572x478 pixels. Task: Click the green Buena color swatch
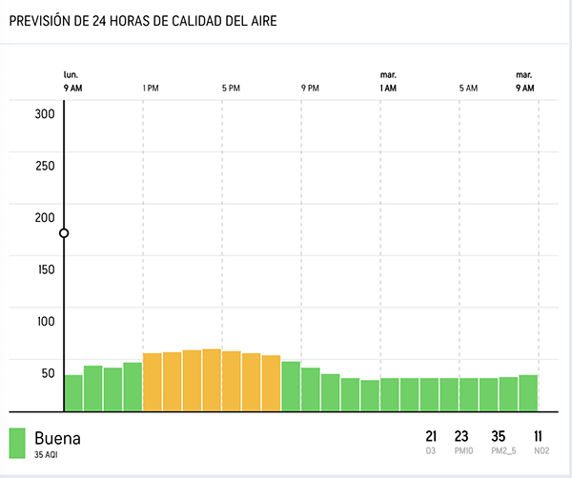pyautogui.click(x=17, y=443)
